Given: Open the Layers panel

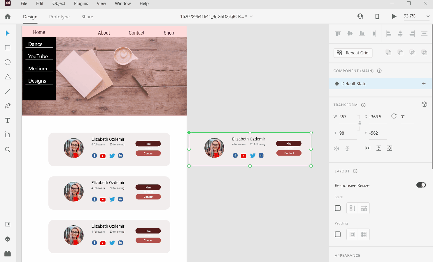Looking at the screenshot, I should tap(8, 239).
